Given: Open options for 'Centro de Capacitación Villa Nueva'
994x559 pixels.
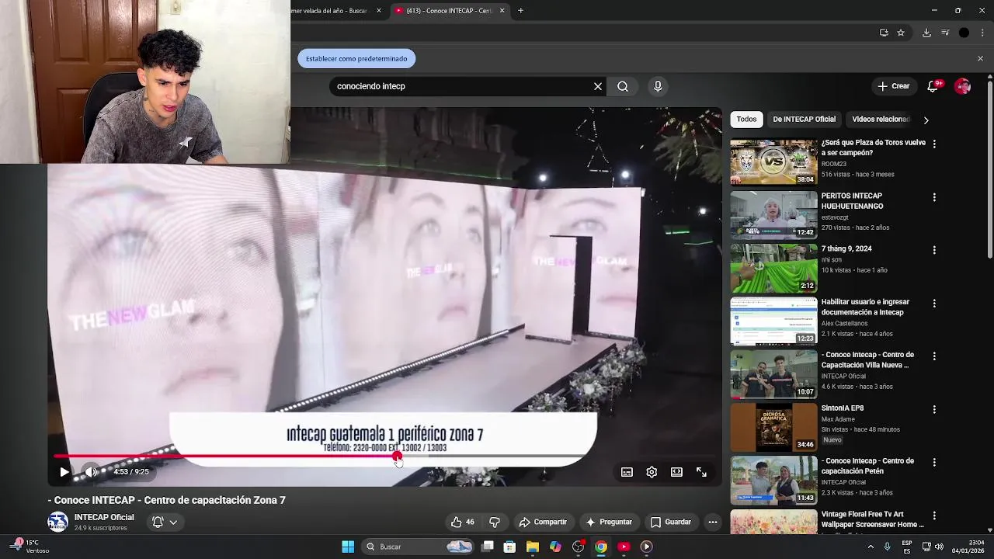Looking at the screenshot, I should point(934,356).
